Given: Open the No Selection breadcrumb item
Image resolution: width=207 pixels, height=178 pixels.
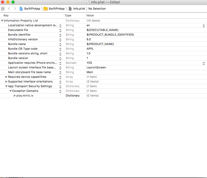Looking at the screenshot, I should pos(97,9).
